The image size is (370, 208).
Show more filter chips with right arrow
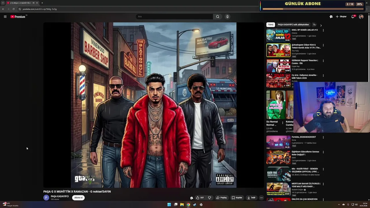click(321, 25)
